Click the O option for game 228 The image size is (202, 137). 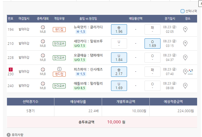coord(153,58)
